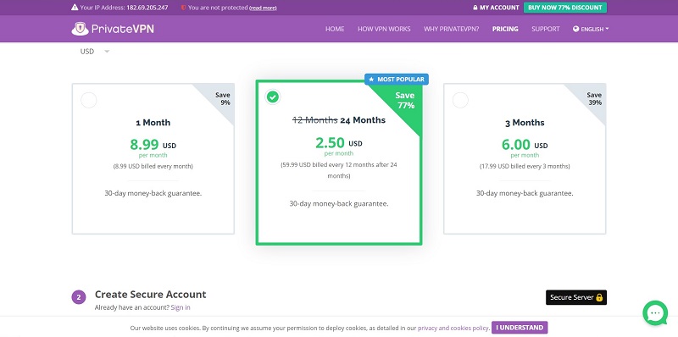
Task: Click '8.99 USD billed every month' text
Action: pyautogui.click(x=153, y=166)
